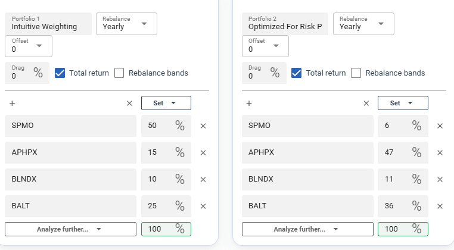Screen dimensions: 454x250
Task: Enable Rebalance bands for Portfolio 2
Action: tap(356, 73)
